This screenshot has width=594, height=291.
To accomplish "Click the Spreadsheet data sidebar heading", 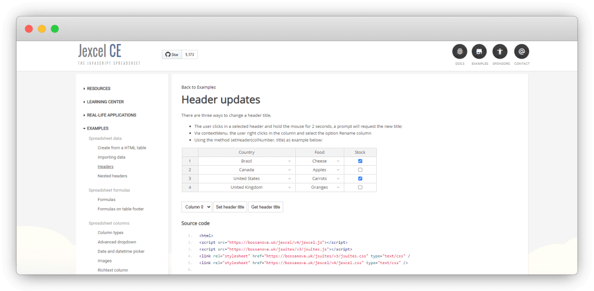I will pos(105,138).
